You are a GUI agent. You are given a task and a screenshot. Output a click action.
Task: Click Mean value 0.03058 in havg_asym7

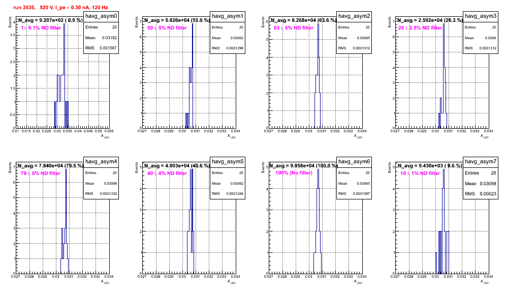pyautogui.click(x=488, y=183)
